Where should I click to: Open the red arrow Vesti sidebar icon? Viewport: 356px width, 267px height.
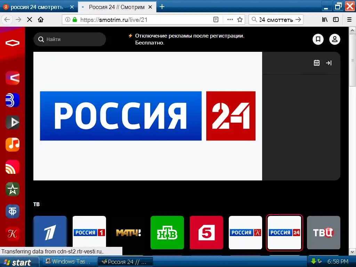pos(13,78)
